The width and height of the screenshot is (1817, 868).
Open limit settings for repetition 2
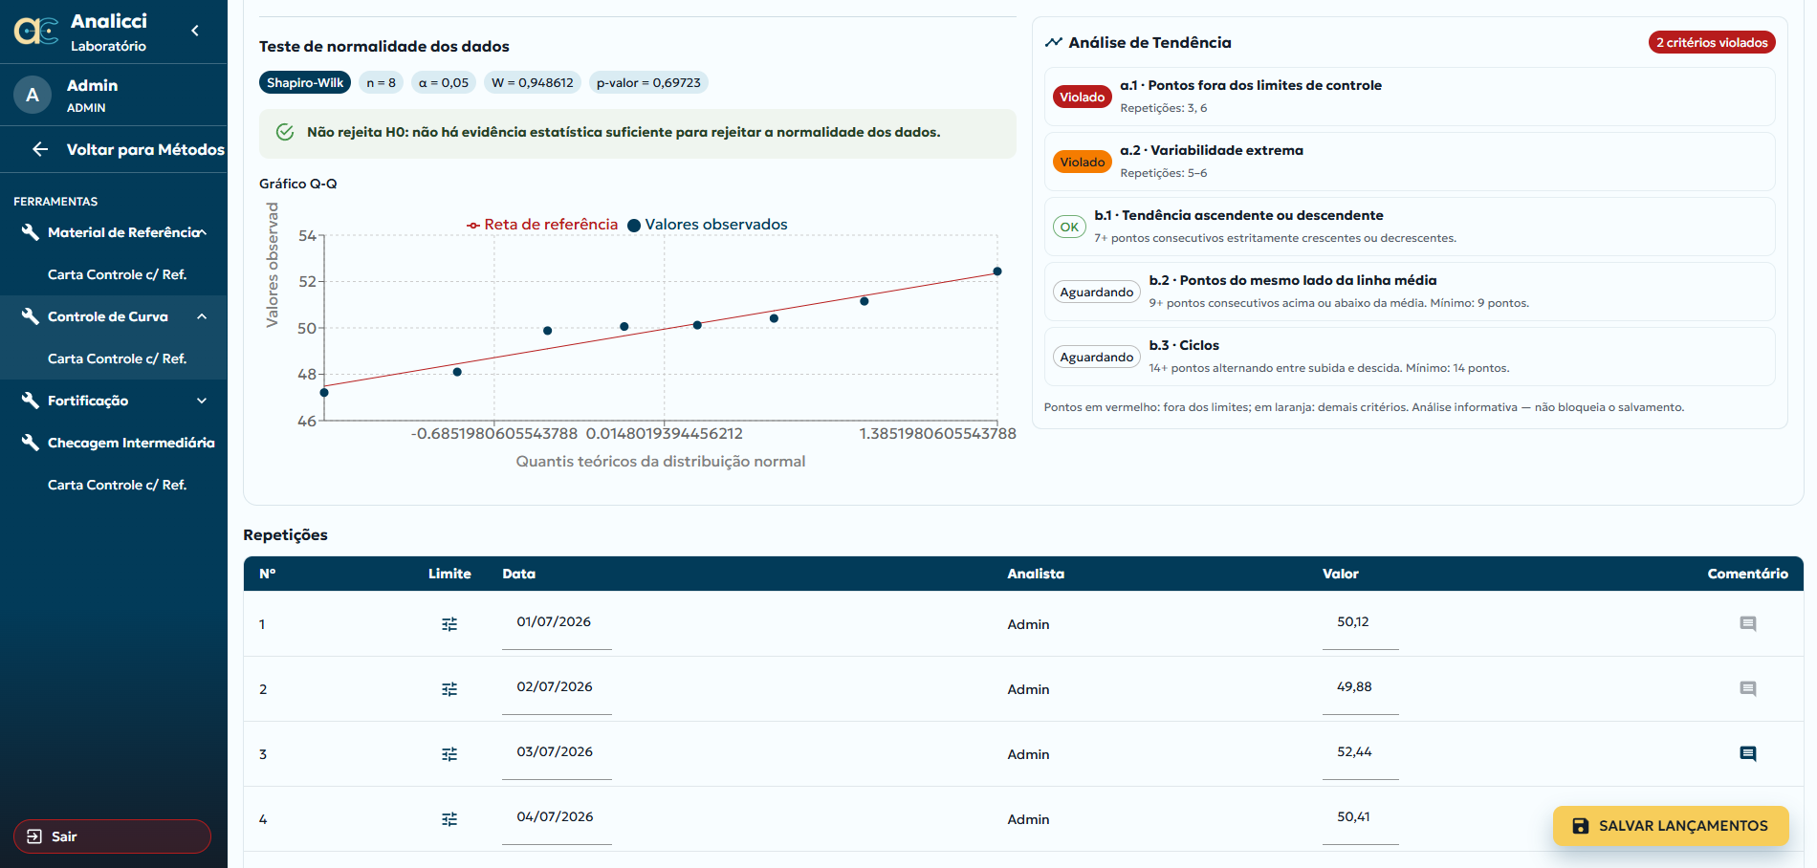click(x=449, y=689)
